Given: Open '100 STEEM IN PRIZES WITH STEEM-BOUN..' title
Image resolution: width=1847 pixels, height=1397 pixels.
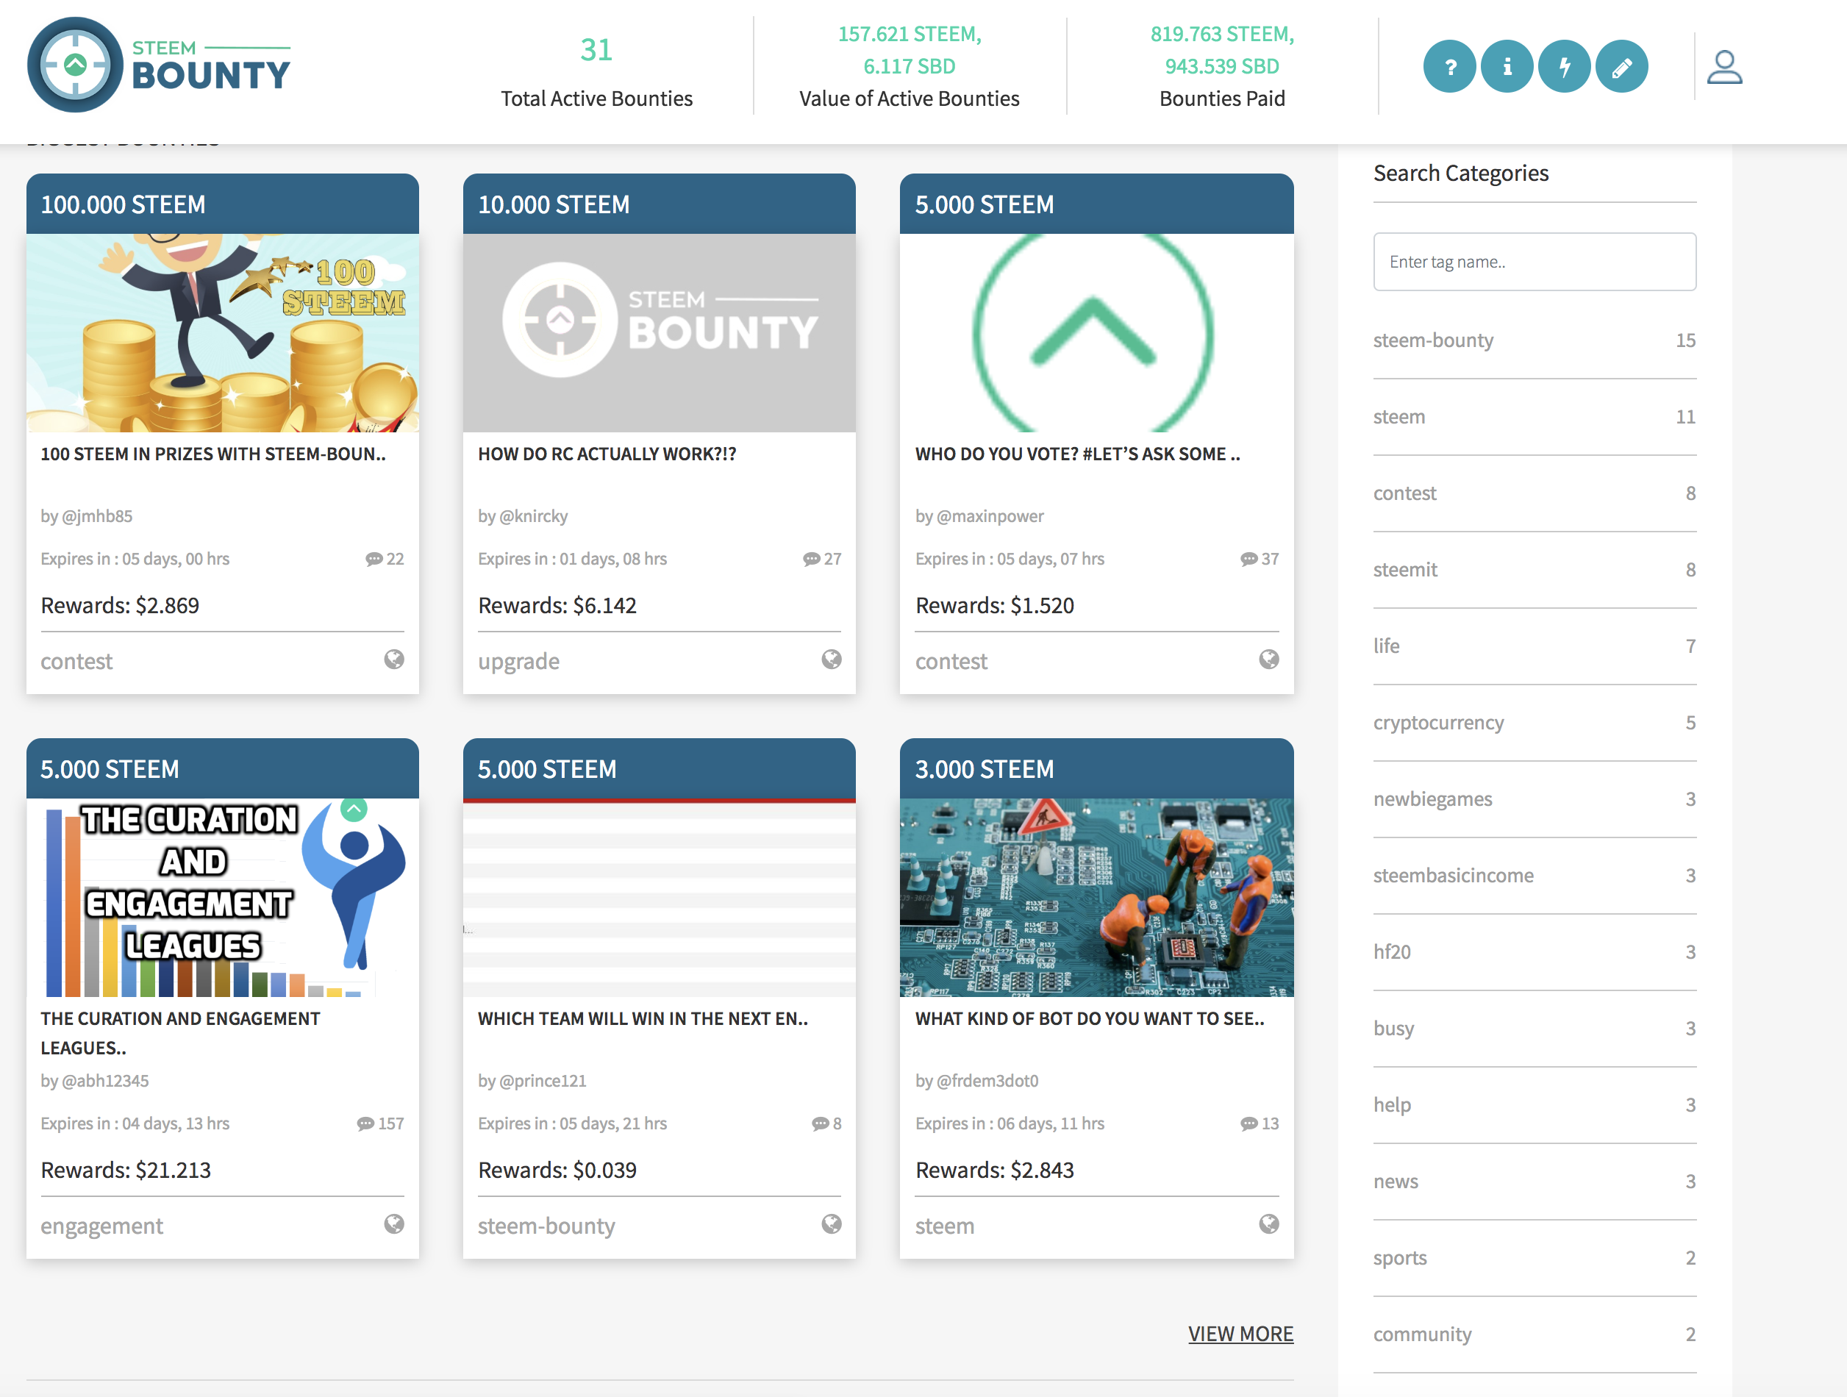Looking at the screenshot, I should click(x=214, y=454).
